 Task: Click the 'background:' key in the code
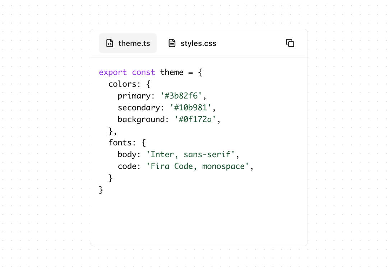pos(143,119)
